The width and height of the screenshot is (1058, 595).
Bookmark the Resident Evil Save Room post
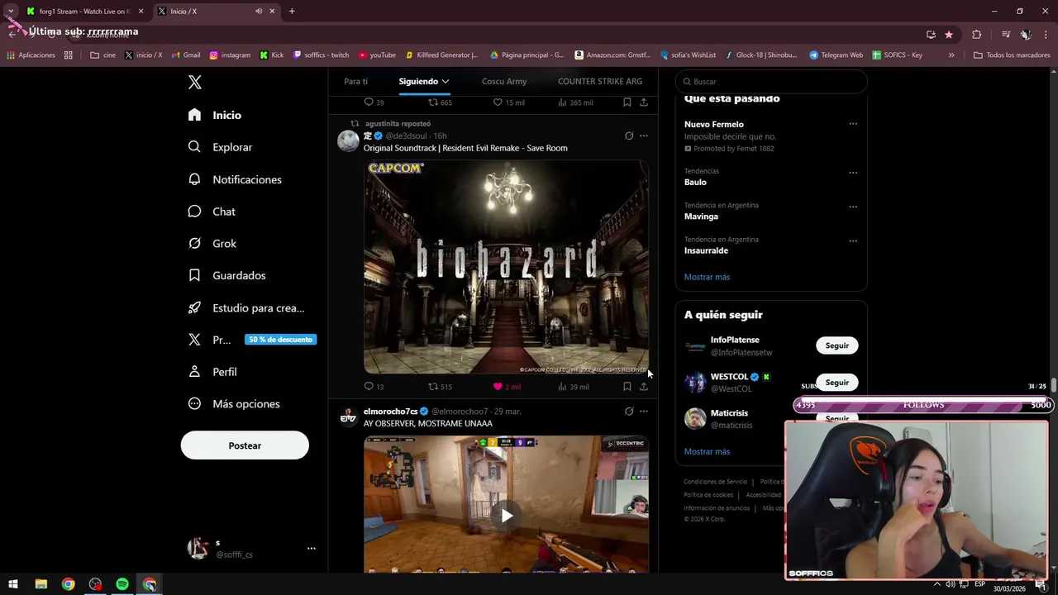pos(627,387)
